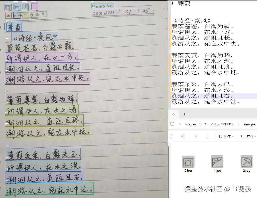Click the rename icon in explorer toolbar
The width and height of the screenshot is (257, 198).
(x=183, y=136)
